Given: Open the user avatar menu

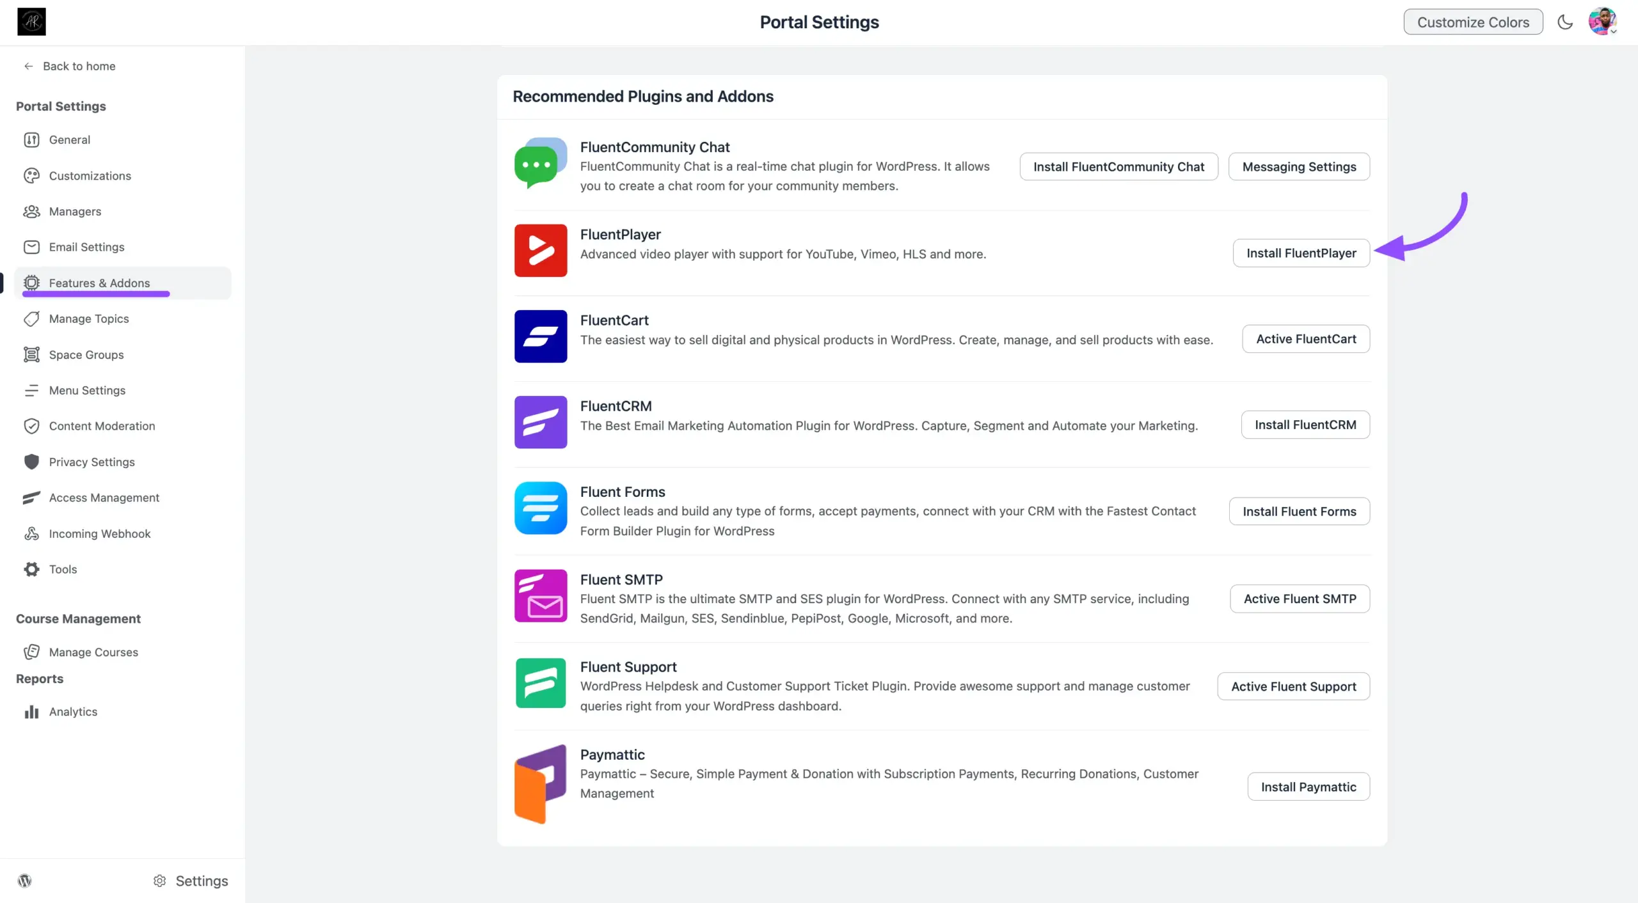Looking at the screenshot, I should coord(1602,22).
